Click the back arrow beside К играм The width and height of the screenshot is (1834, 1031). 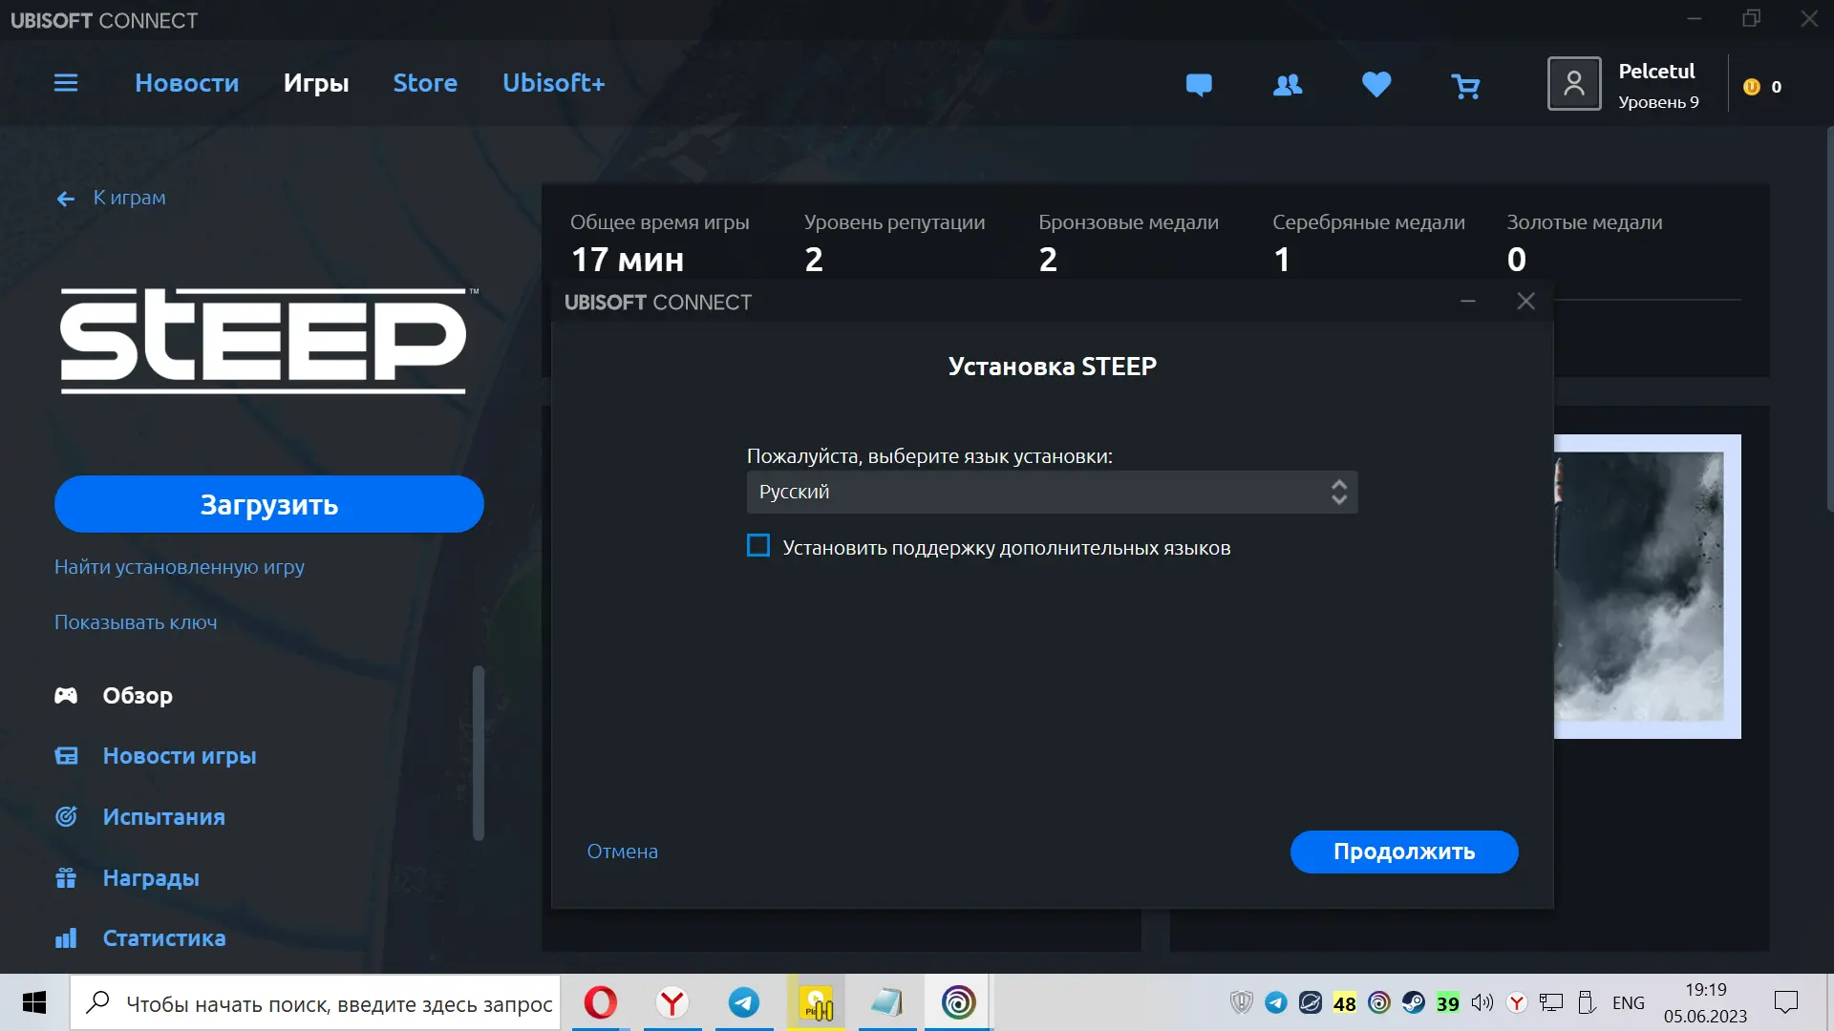66,199
